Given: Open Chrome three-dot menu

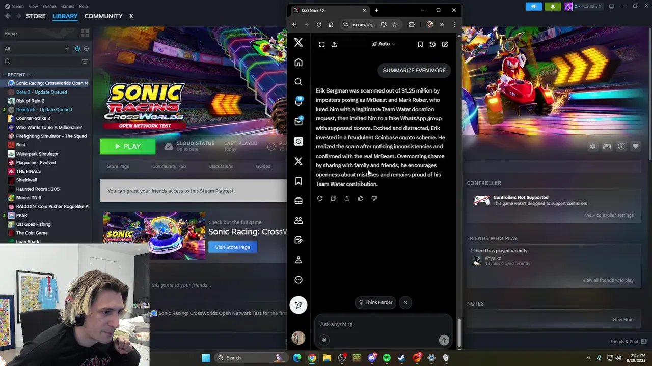Looking at the screenshot, I should pyautogui.click(x=454, y=24).
